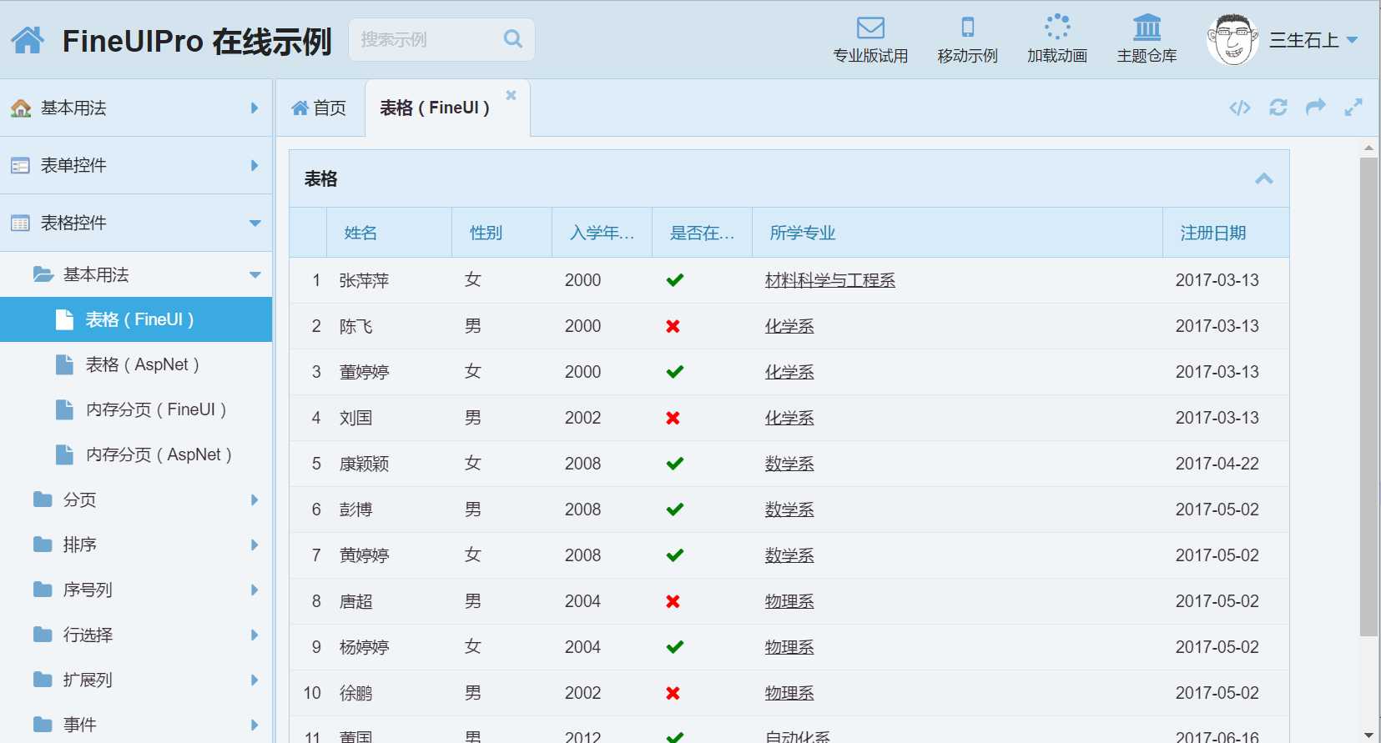Select the name 董婷婷 in row 3

[364, 372]
